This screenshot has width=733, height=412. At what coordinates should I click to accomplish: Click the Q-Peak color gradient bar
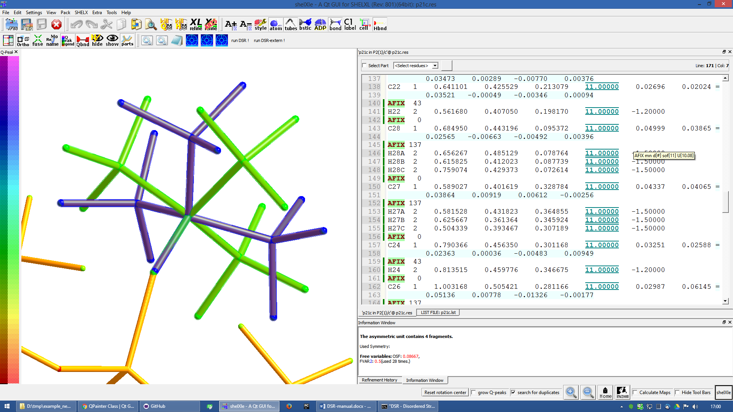(9, 219)
